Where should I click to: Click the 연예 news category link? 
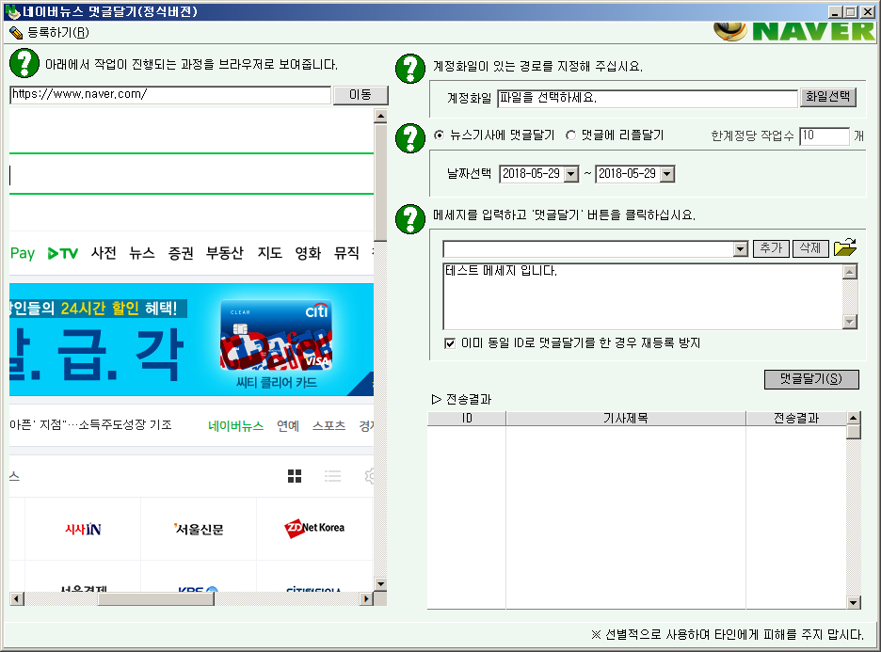tap(288, 426)
